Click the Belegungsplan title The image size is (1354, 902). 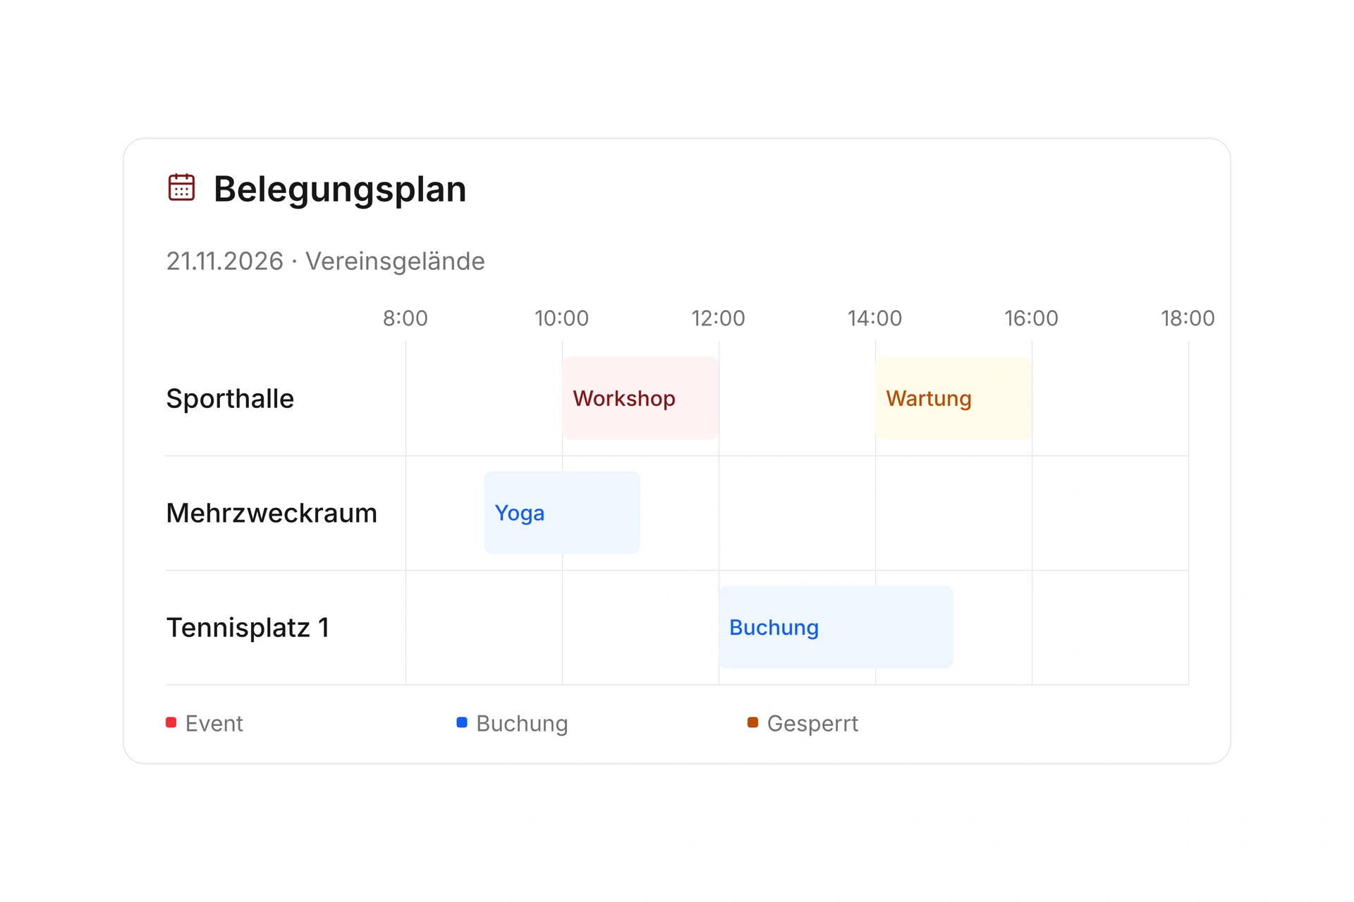click(x=340, y=190)
